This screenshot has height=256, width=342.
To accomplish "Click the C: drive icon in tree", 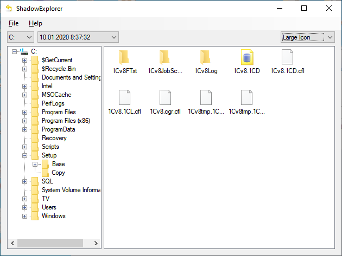I will click(x=24, y=51).
